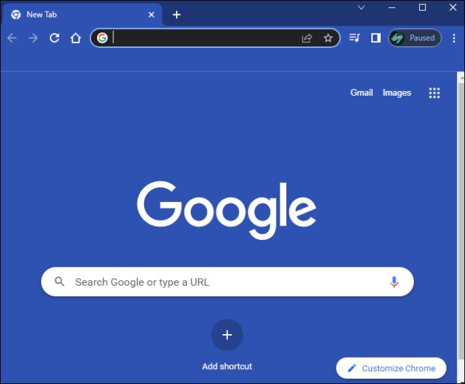Focus the Search Google or type a URL box
Image resolution: width=465 pixels, height=384 pixels.
(x=228, y=282)
